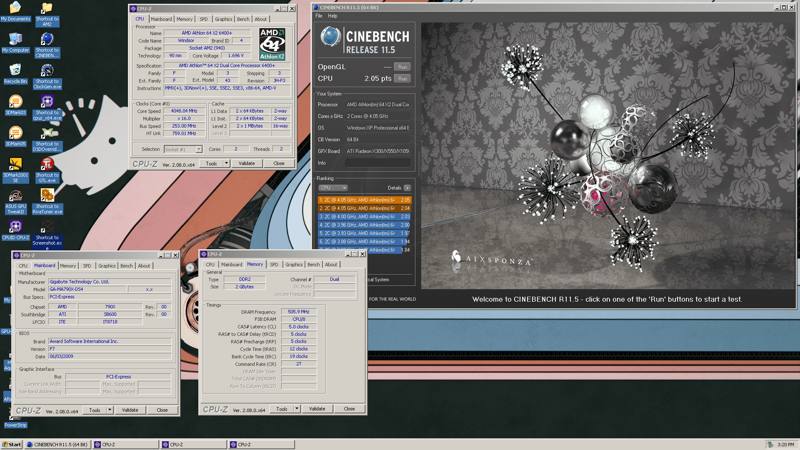Open the CPU ranking dropdown in Cinebench
This screenshot has width=800, height=450.
tap(333, 188)
